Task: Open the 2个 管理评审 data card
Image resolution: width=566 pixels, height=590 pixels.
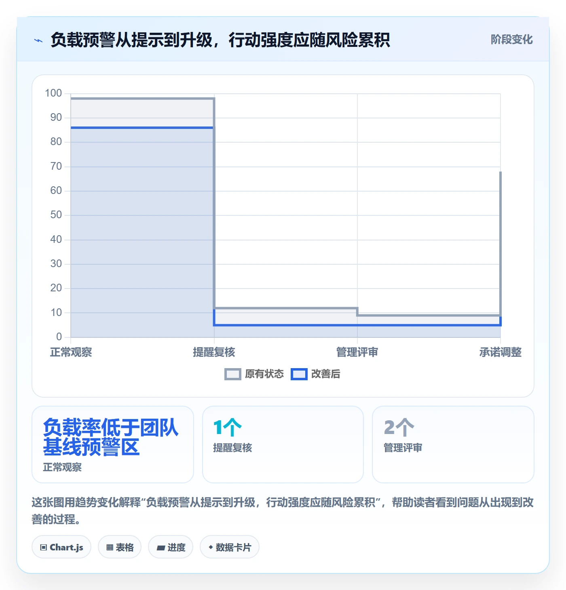Action: 453,445
